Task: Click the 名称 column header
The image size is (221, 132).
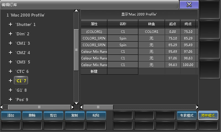Action: (123, 24)
